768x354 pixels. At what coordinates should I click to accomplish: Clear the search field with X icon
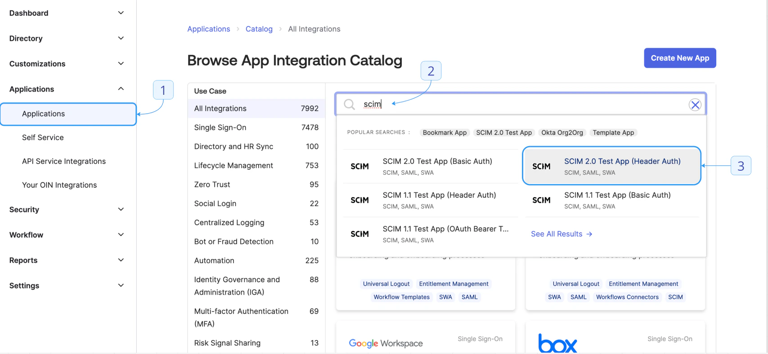695,105
